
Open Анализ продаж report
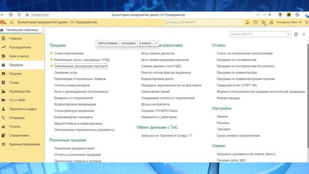pyautogui.click(x=228, y=98)
